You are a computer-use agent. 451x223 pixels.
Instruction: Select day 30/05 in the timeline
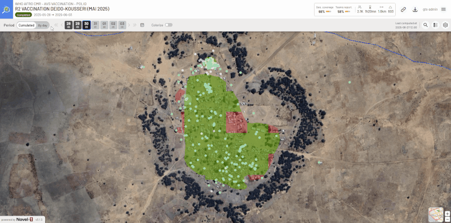(87, 25)
